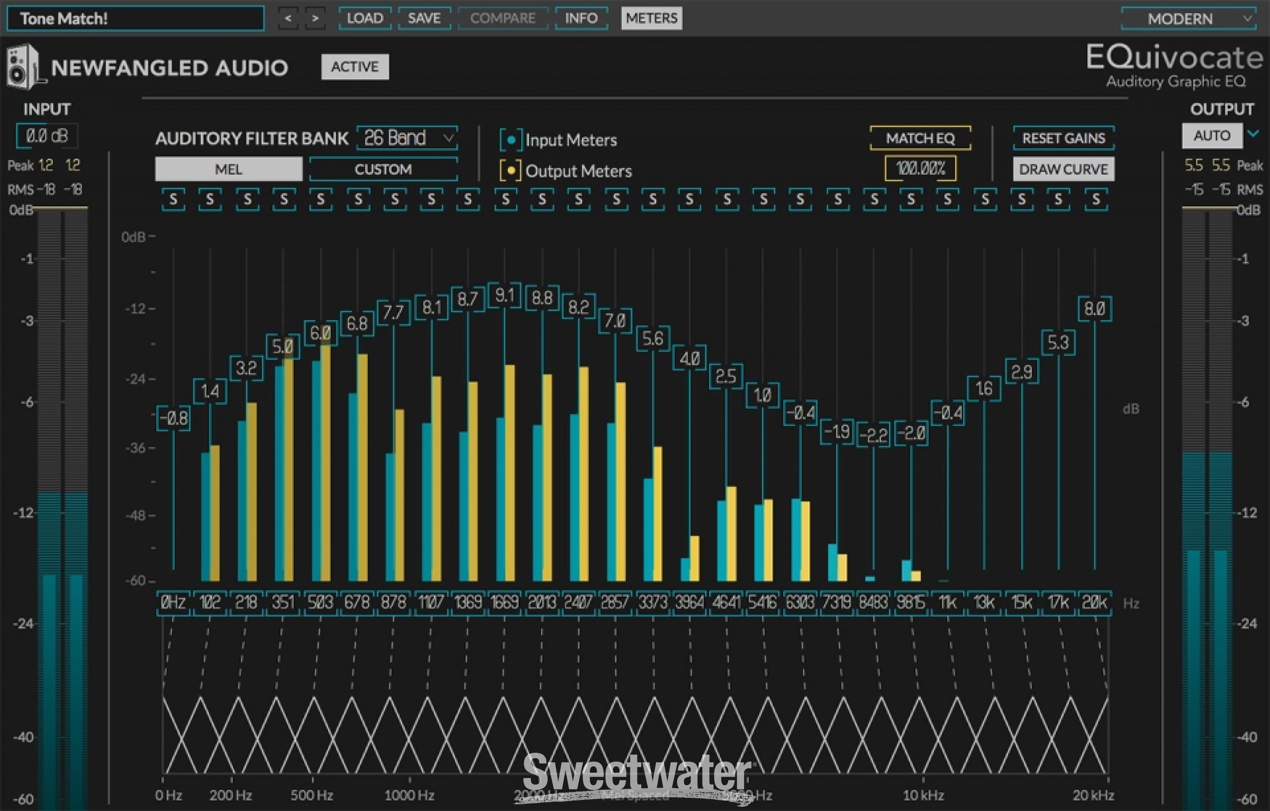Select the CUSTOM spacing tab

click(x=384, y=169)
